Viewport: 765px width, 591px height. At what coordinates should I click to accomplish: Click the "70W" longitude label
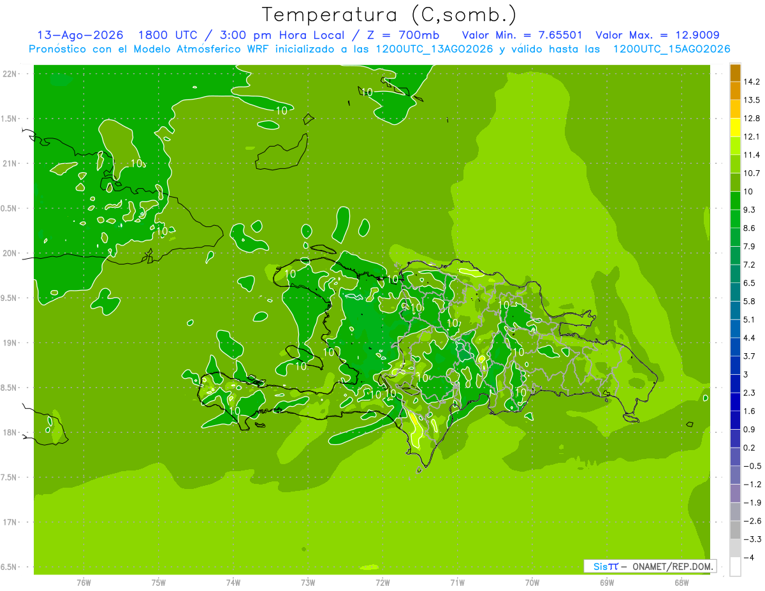[532, 583]
